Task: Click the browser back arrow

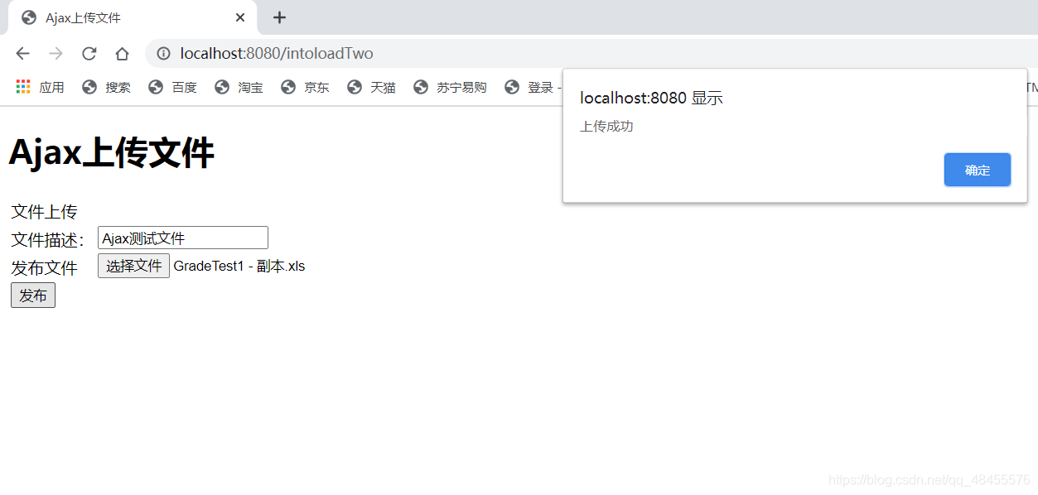Action: pyautogui.click(x=22, y=54)
